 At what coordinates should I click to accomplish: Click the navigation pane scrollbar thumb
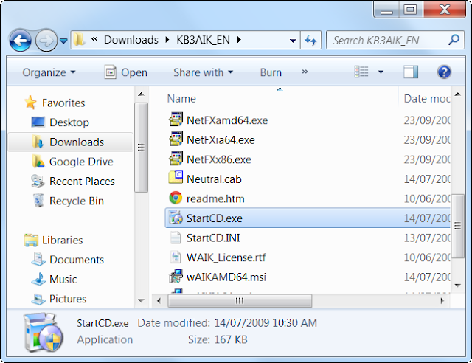pyautogui.click(x=141, y=148)
